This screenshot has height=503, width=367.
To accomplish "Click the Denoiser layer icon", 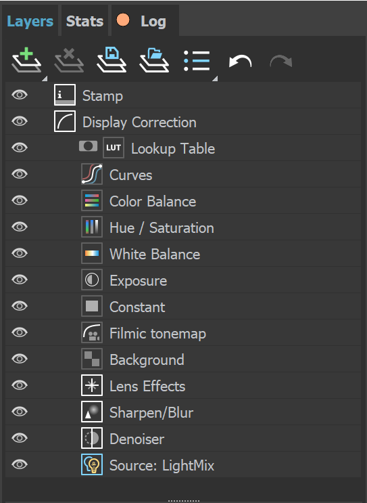I will [x=92, y=438].
